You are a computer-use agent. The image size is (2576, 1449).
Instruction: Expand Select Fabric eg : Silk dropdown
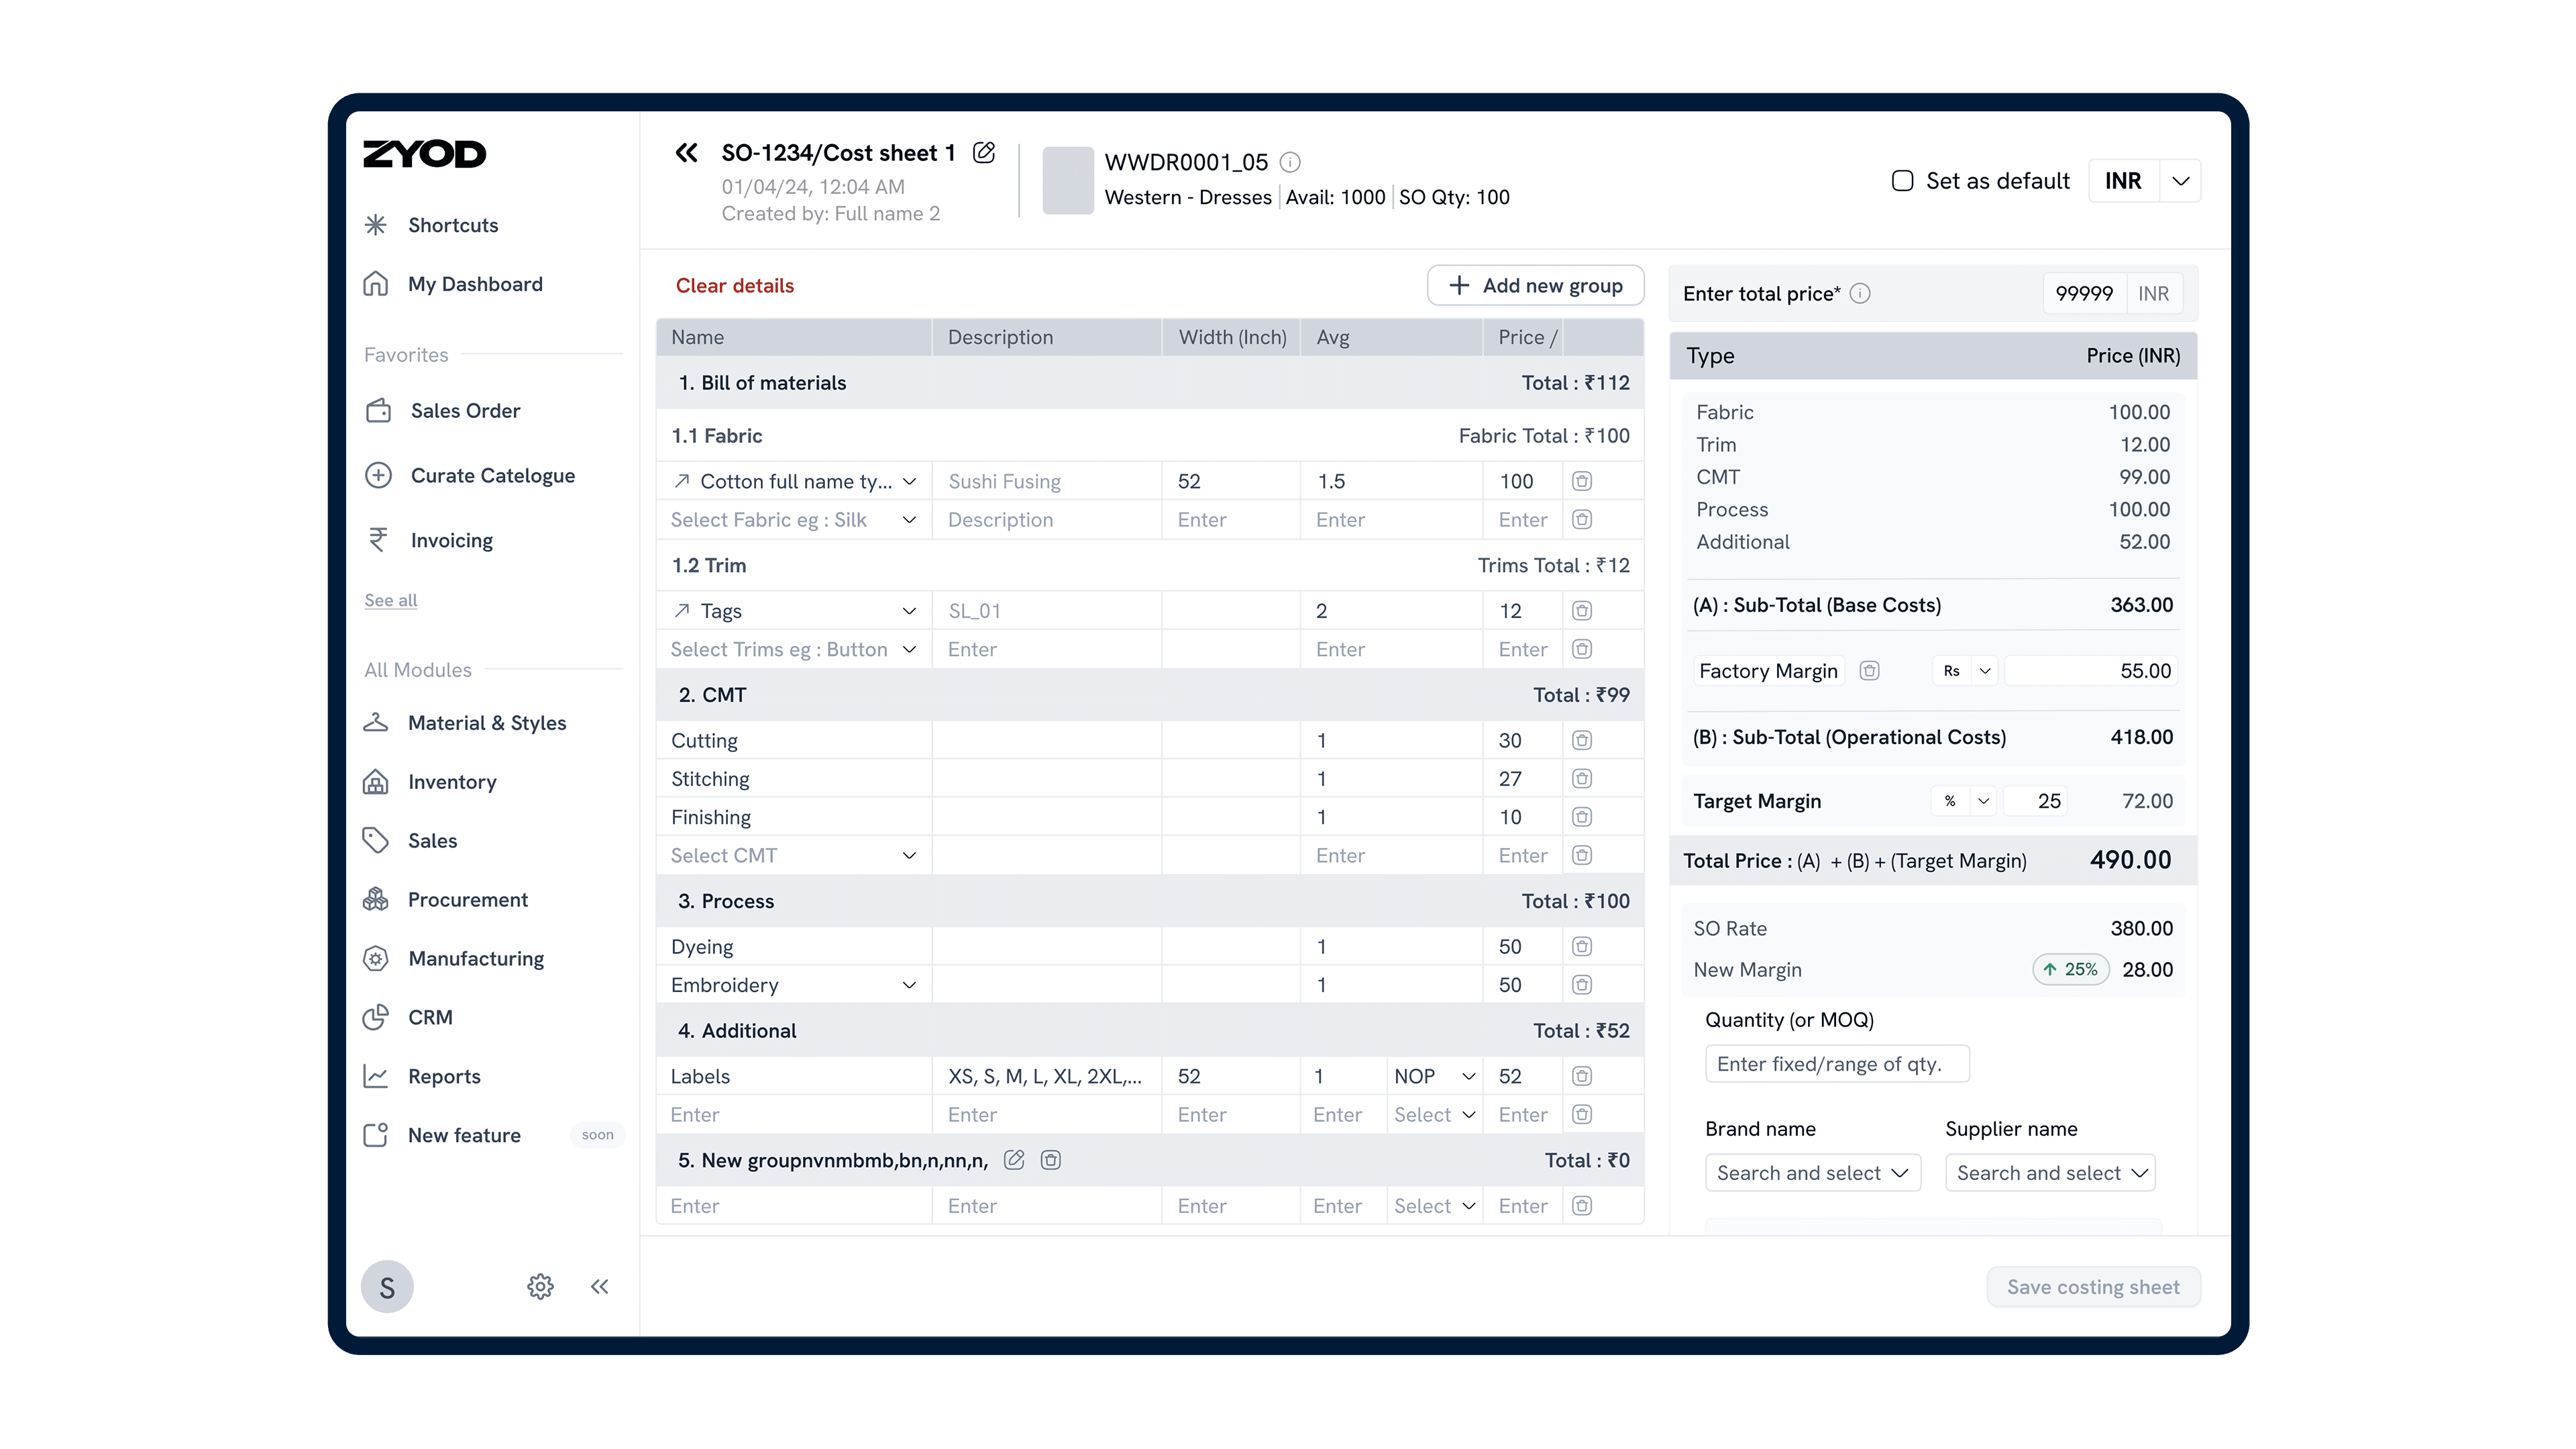(x=908, y=520)
